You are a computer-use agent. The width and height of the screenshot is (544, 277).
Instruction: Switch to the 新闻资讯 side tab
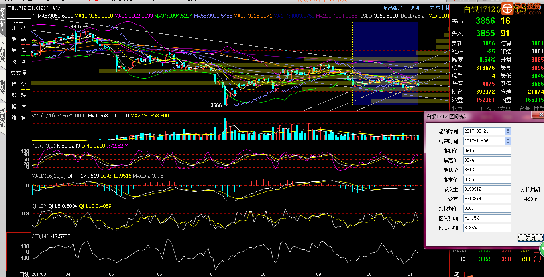[3, 119]
